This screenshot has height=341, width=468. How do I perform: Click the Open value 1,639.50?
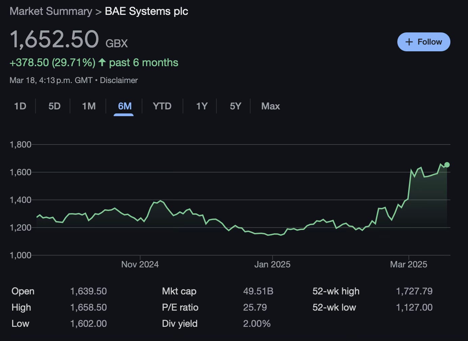[x=88, y=291]
